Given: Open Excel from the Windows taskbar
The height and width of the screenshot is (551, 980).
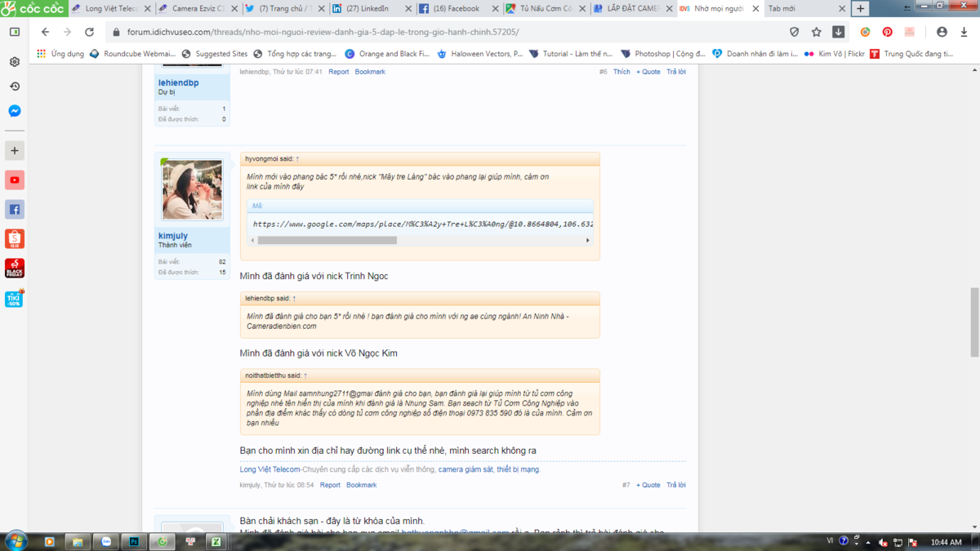Looking at the screenshot, I should [216, 541].
